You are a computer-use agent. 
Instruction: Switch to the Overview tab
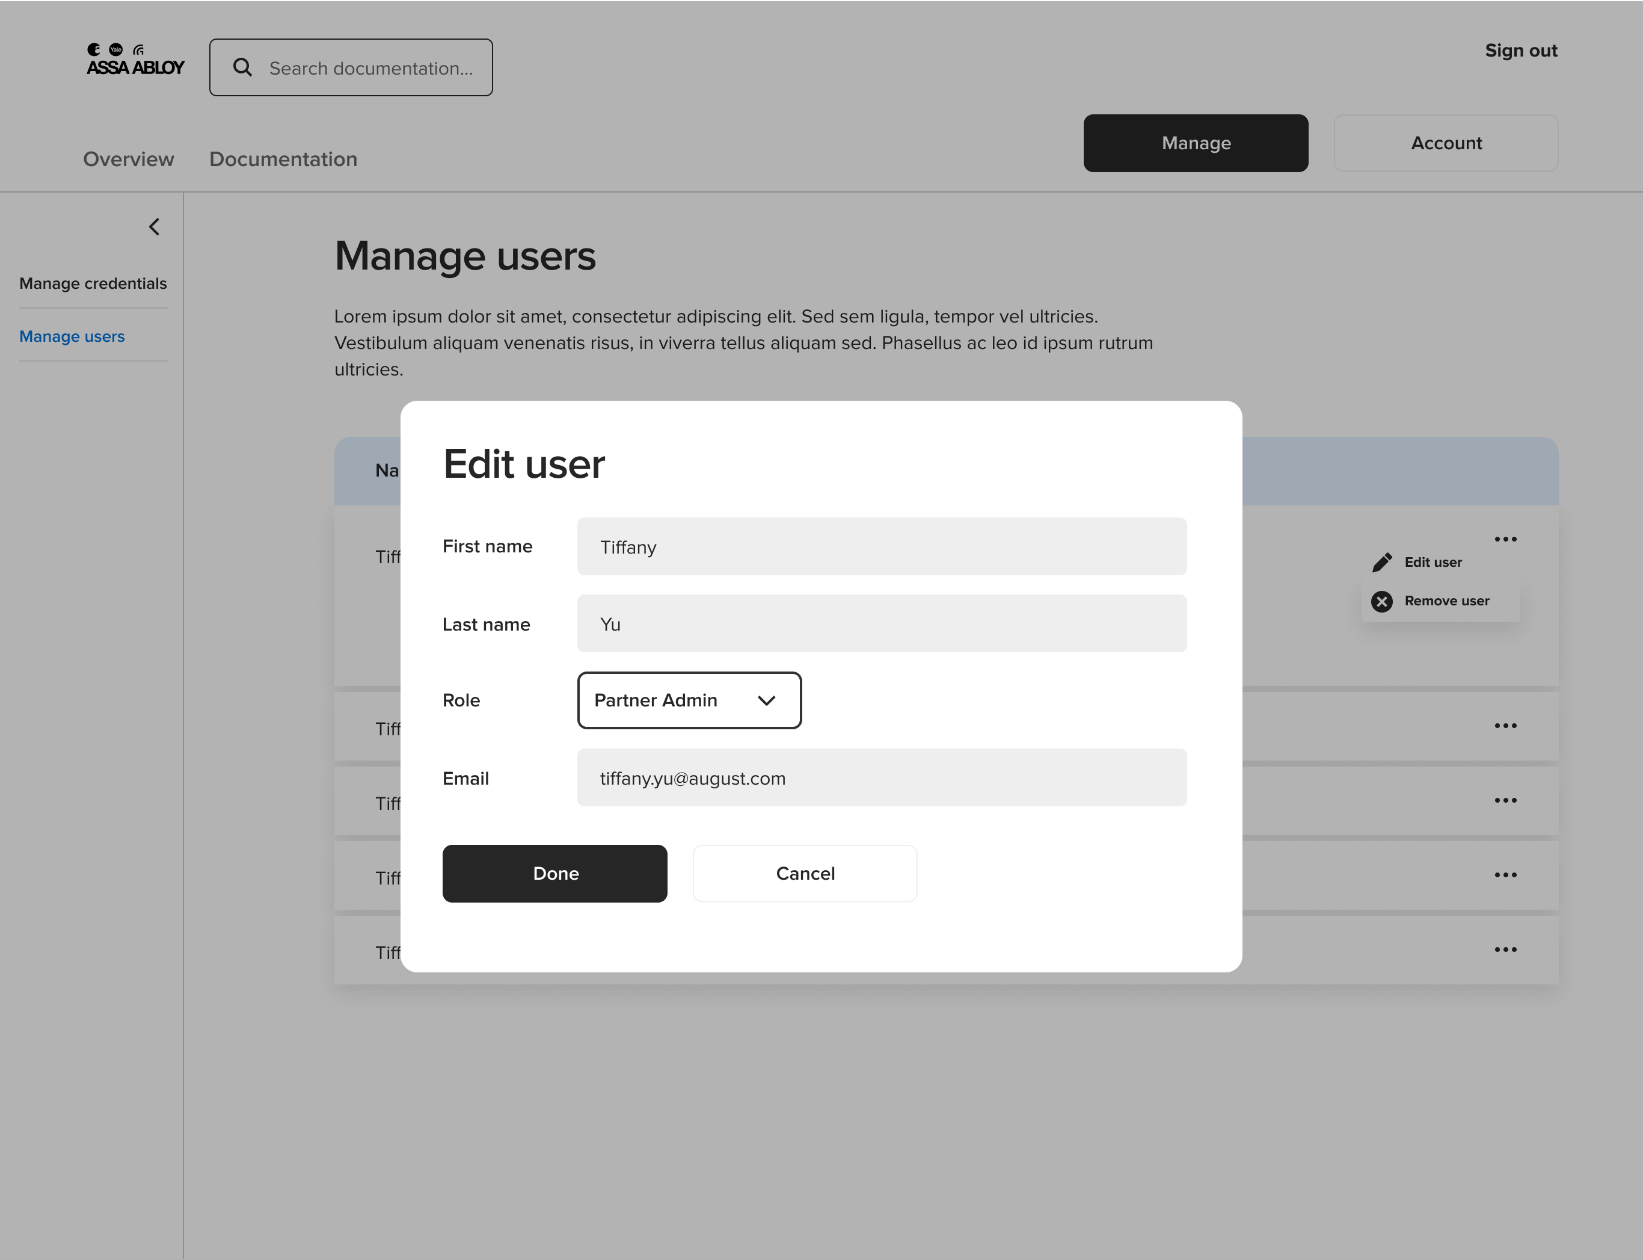(x=128, y=159)
